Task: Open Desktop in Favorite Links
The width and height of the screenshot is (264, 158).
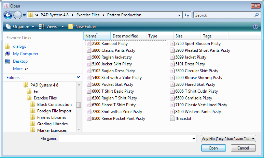Action: [x=20, y=61]
